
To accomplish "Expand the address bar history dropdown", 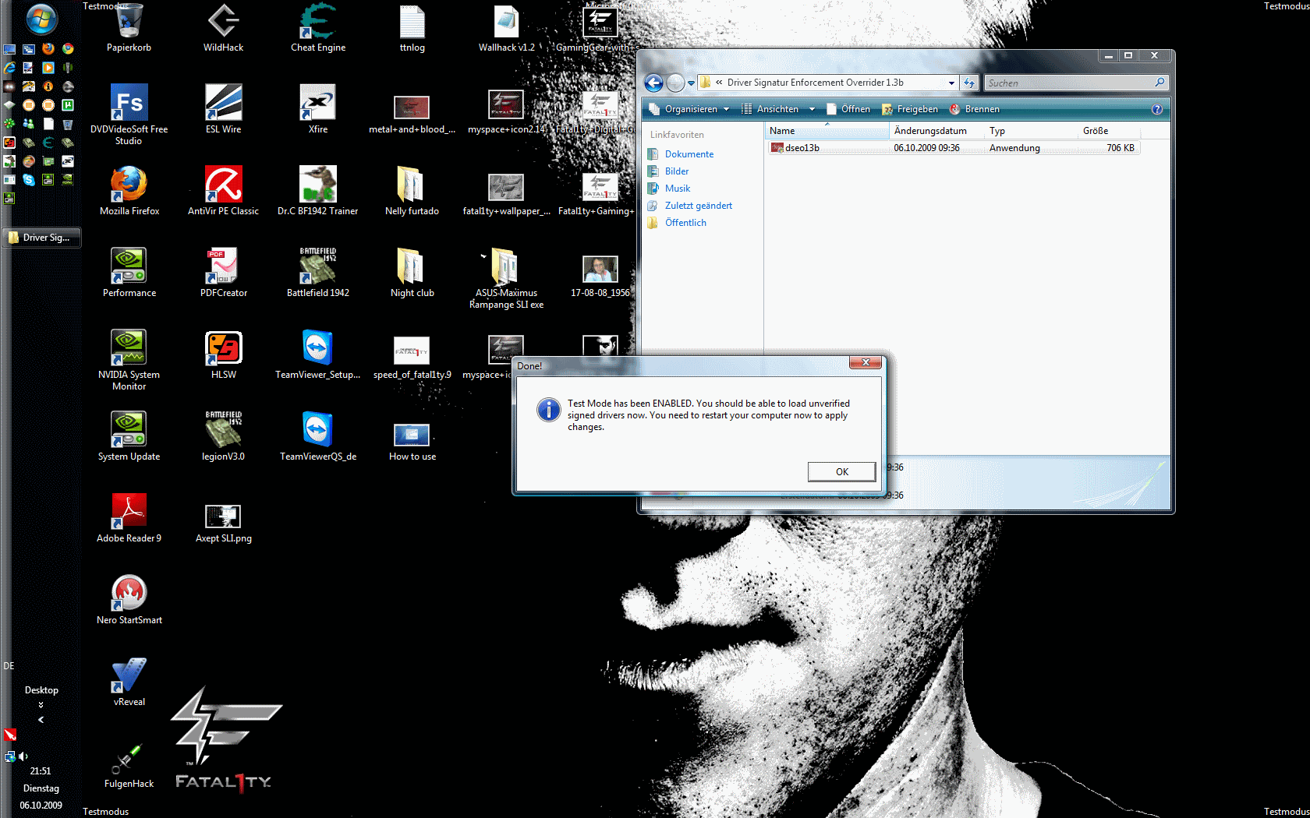I will 951,83.
